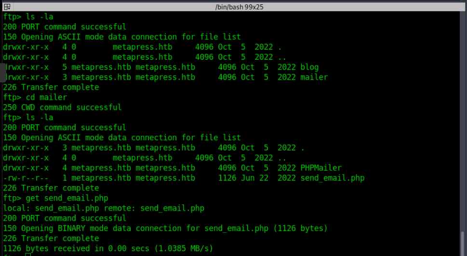This screenshot has width=467, height=256.
Task: Select the 'PHPMailer' directory name
Action: (x=321, y=168)
